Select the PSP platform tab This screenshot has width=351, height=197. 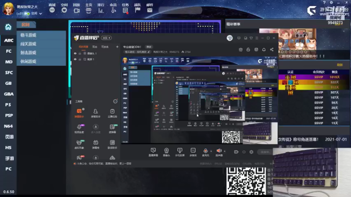(x=8, y=116)
